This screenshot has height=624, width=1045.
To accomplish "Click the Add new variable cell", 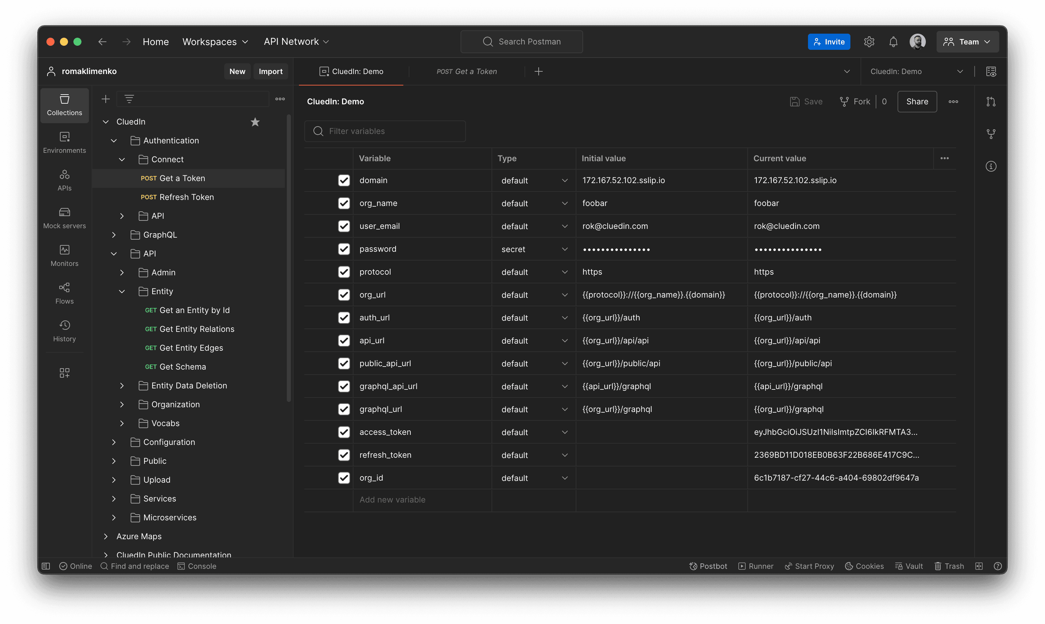I will click(422, 500).
